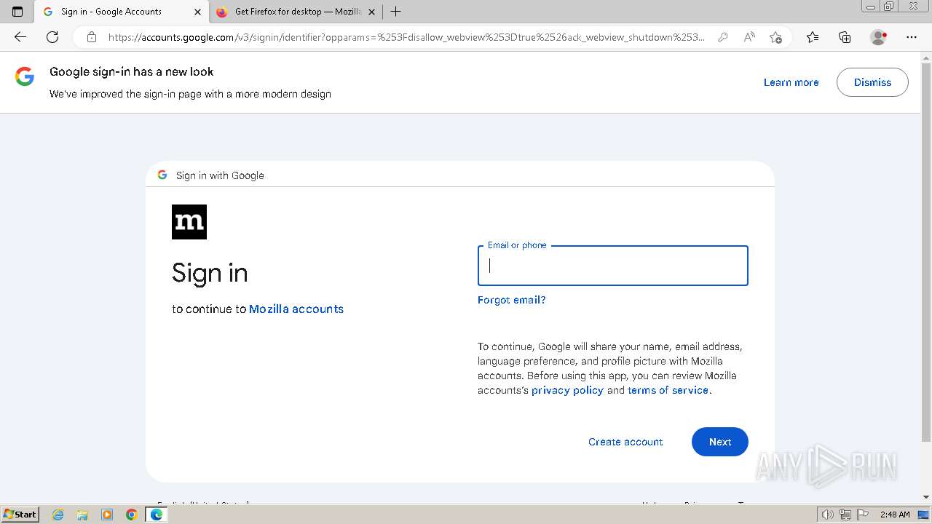
Task: Click the address bar URL
Action: (406, 37)
